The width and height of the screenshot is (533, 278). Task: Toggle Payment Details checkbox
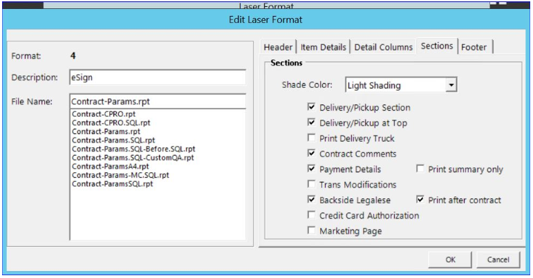(312, 169)
